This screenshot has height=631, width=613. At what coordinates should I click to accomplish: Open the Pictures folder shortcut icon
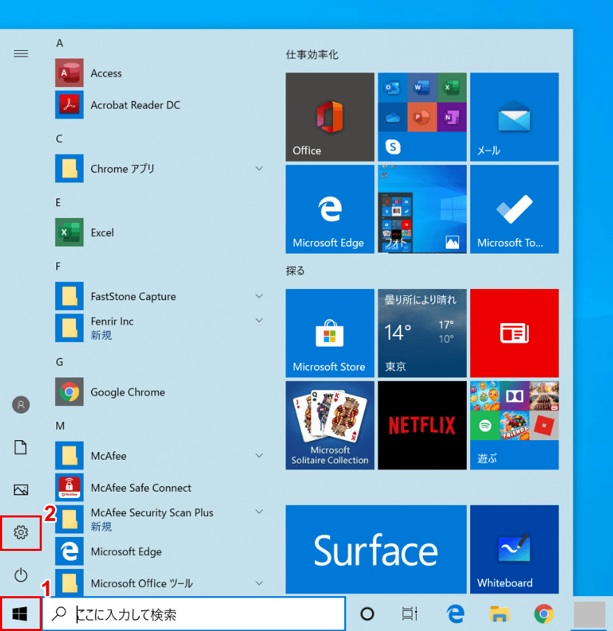point(20,490)
